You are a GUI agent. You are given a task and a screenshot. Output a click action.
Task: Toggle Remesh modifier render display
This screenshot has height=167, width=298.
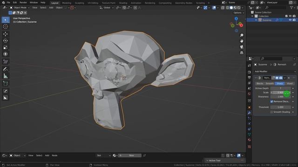click(x=281, y=78)
